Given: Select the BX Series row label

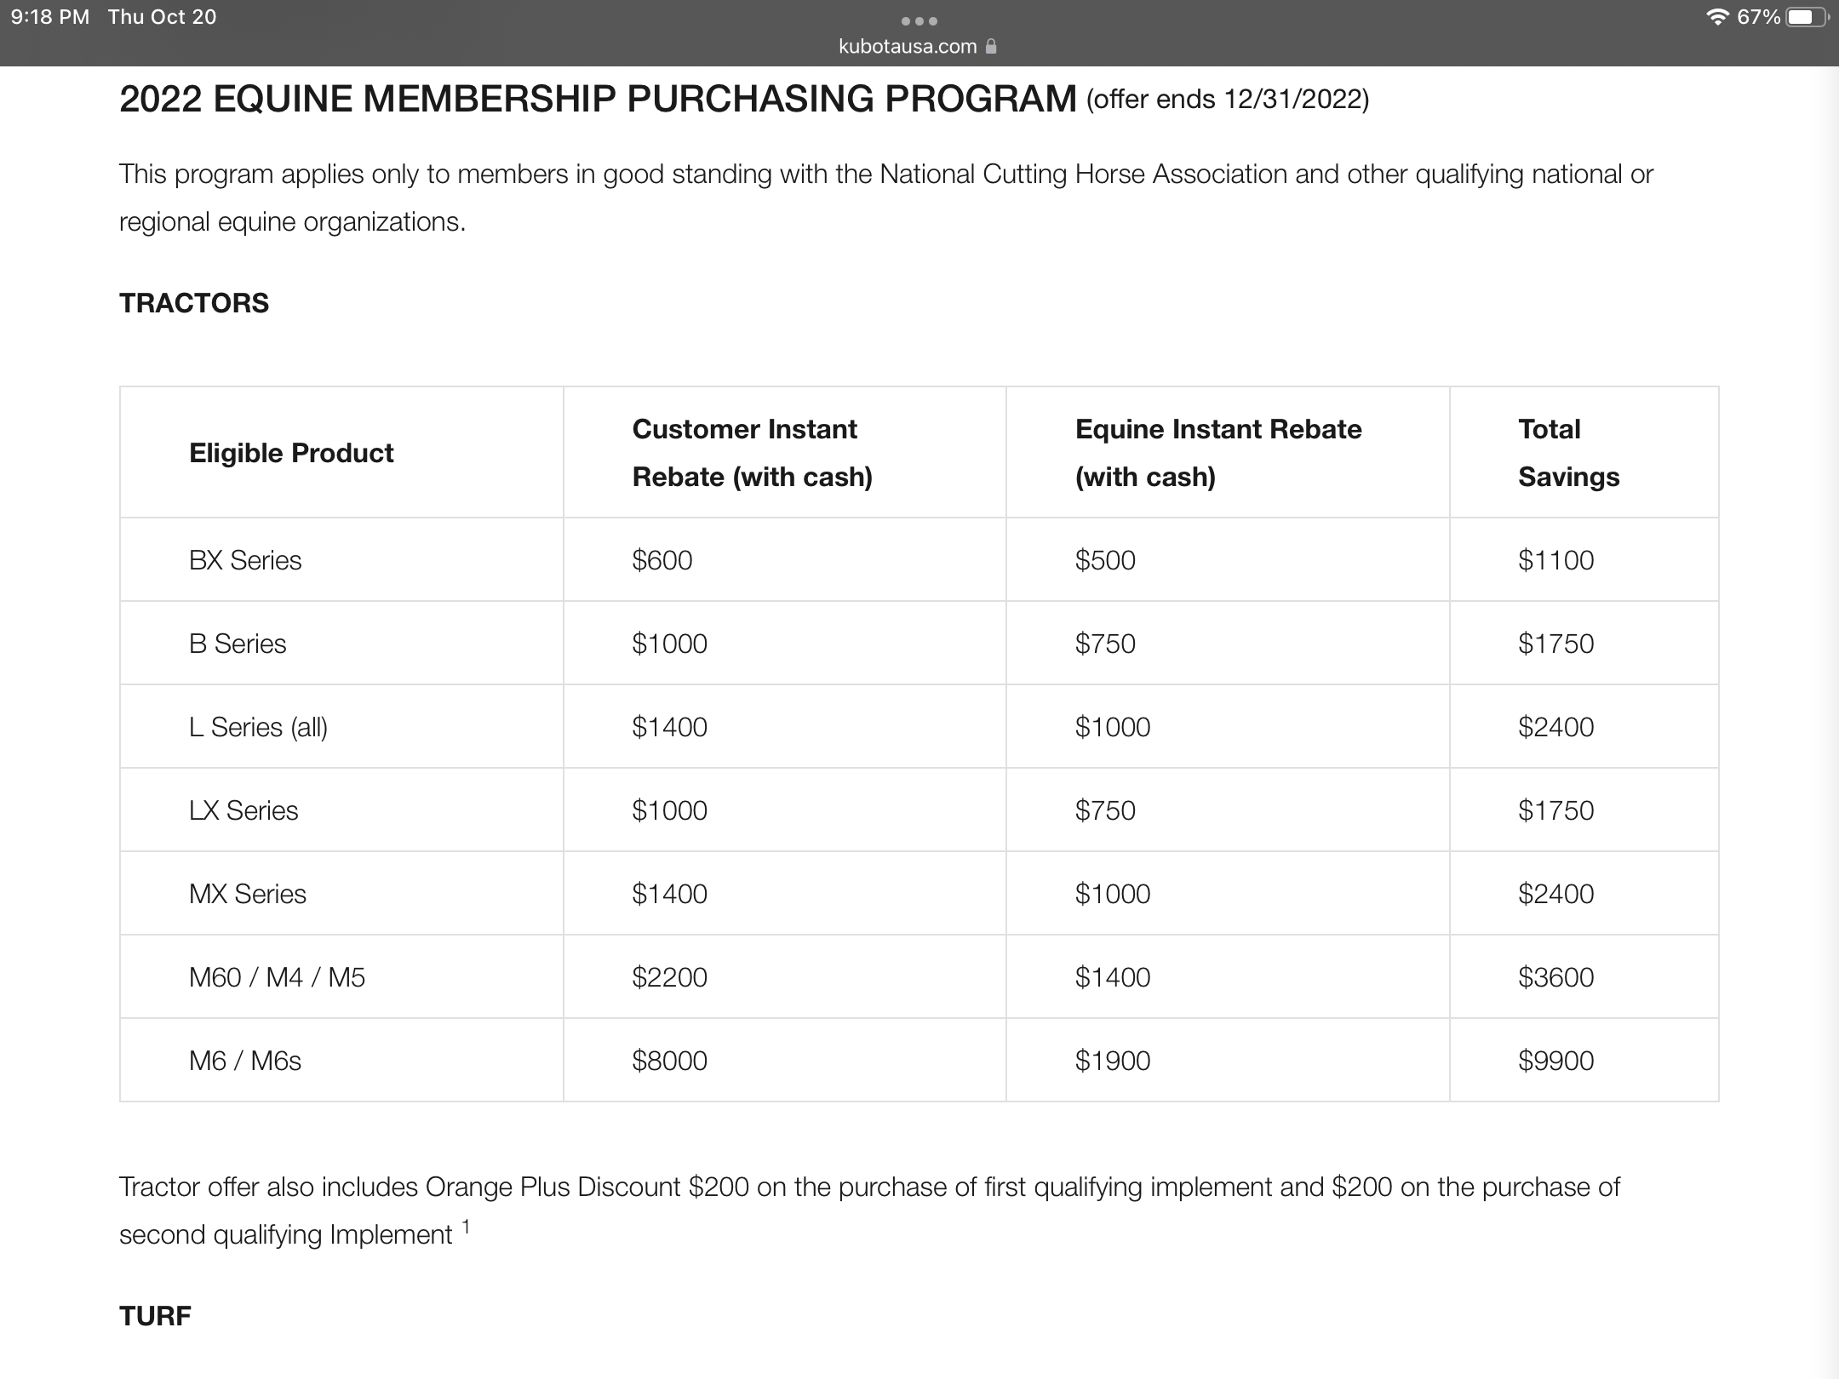Looking at the screenshot, I should coord(245,560).
